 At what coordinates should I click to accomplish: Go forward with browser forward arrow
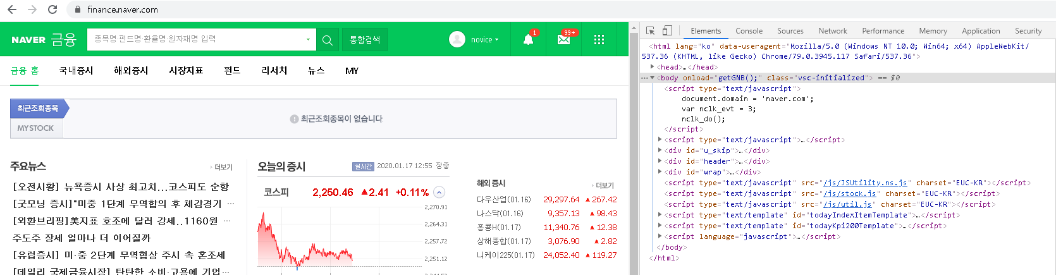tap(32, 9)
